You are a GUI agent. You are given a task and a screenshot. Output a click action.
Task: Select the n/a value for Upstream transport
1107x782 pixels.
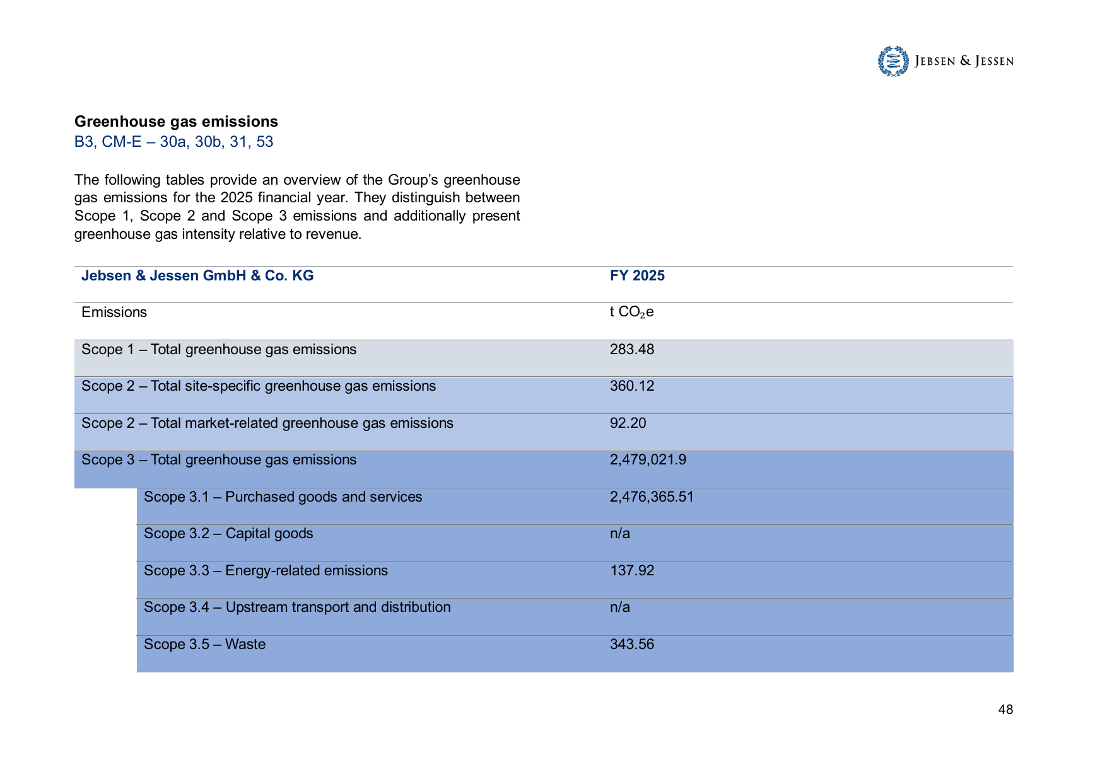coord(620,607)
